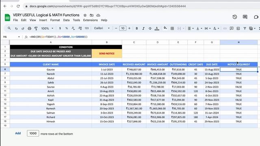Toggle italic formatting

(x=143, y=28)
